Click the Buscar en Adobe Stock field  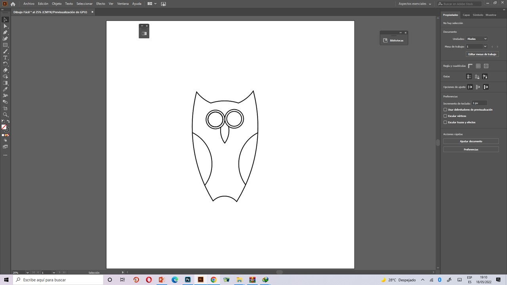tap(460, 4)
